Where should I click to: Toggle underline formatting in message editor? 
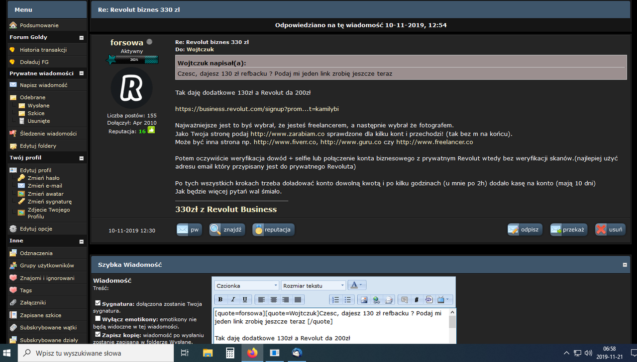coord(245,299)
